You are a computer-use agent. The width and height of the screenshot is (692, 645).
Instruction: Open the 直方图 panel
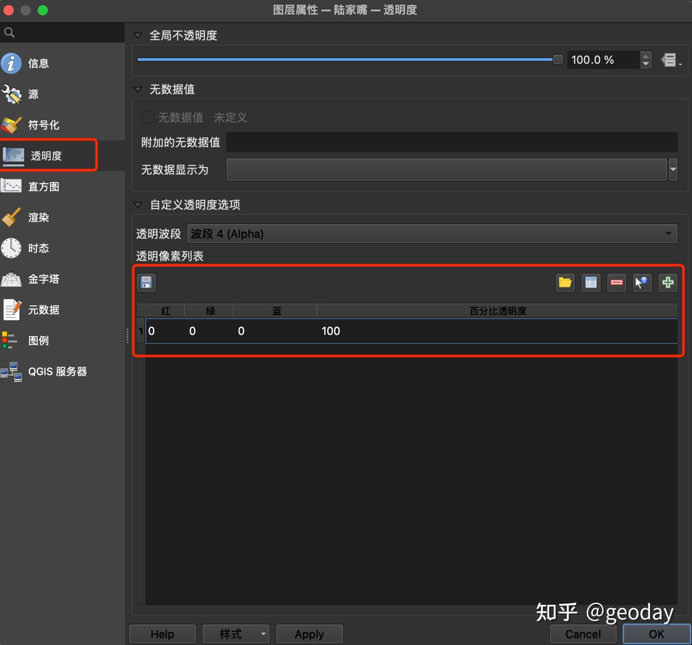[x=43, y=186]
